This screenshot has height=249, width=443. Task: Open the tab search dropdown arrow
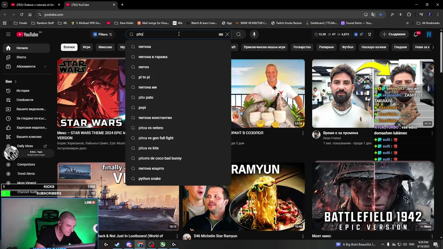point(4,5)
